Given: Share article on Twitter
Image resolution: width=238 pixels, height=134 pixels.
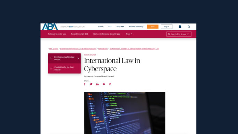Looking at the screenshot, I should click(x=91, y=84).
